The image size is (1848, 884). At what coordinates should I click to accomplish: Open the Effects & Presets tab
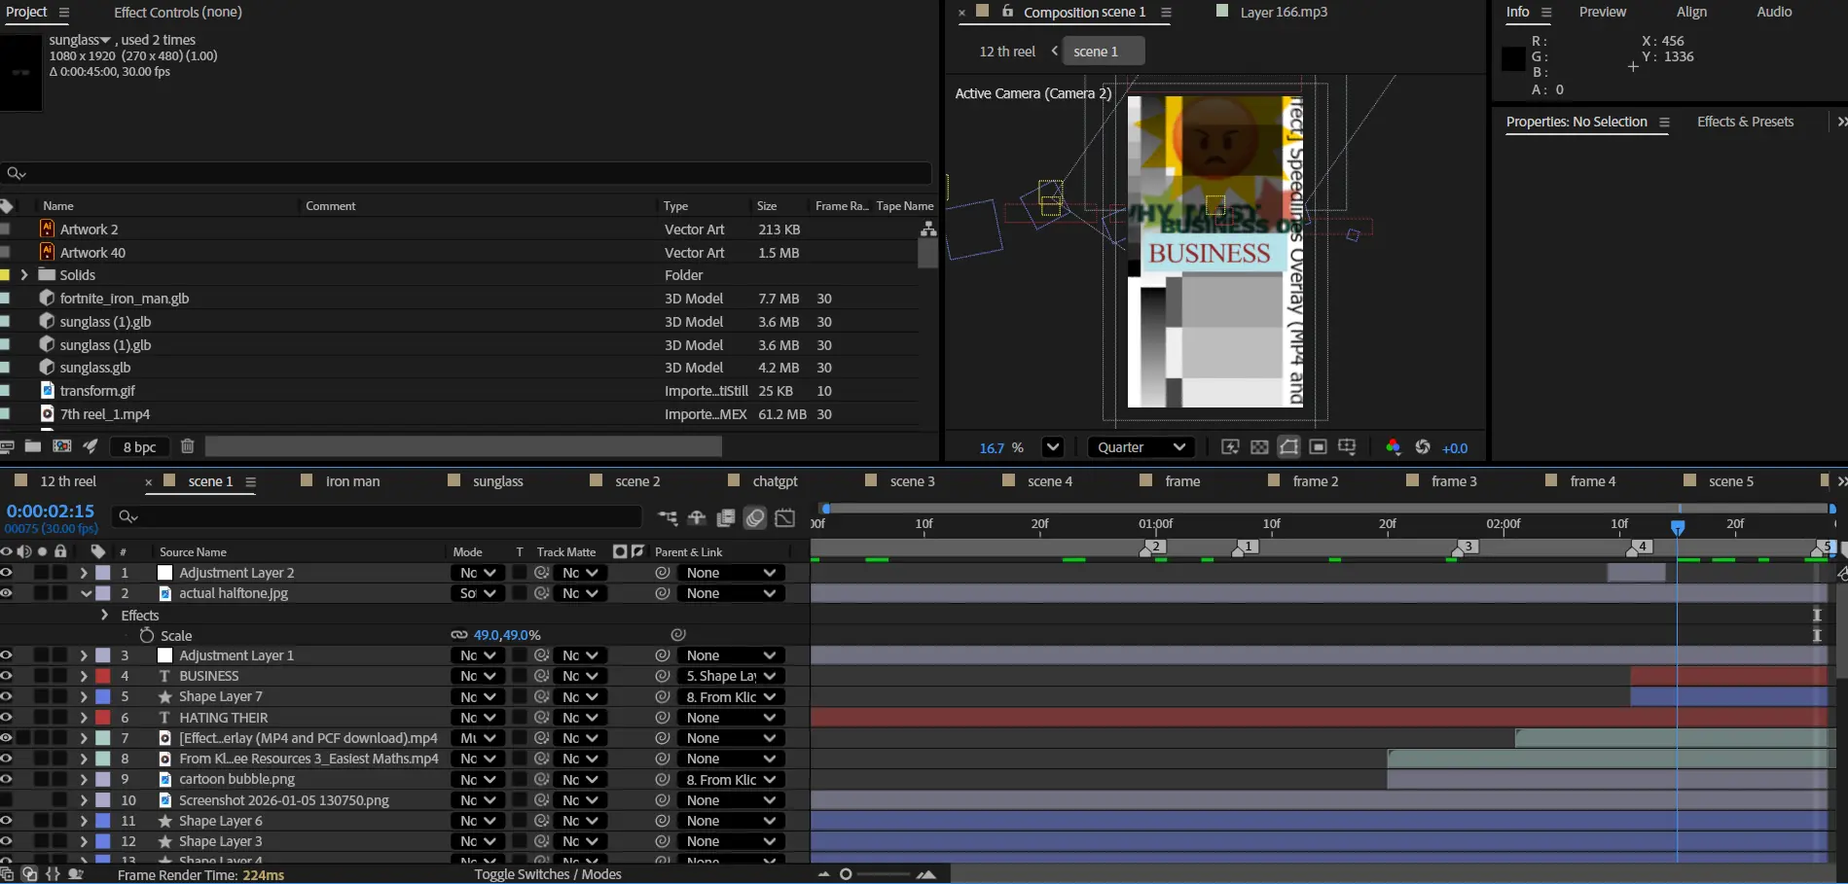click(1745, 122)
